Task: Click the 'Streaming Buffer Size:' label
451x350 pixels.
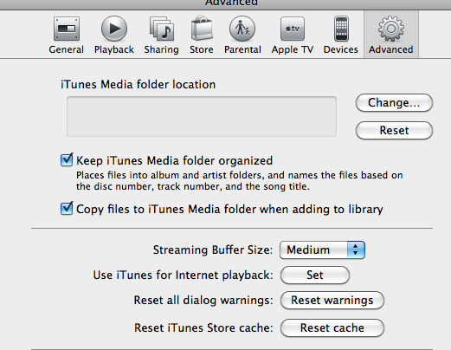Action: 213,250
